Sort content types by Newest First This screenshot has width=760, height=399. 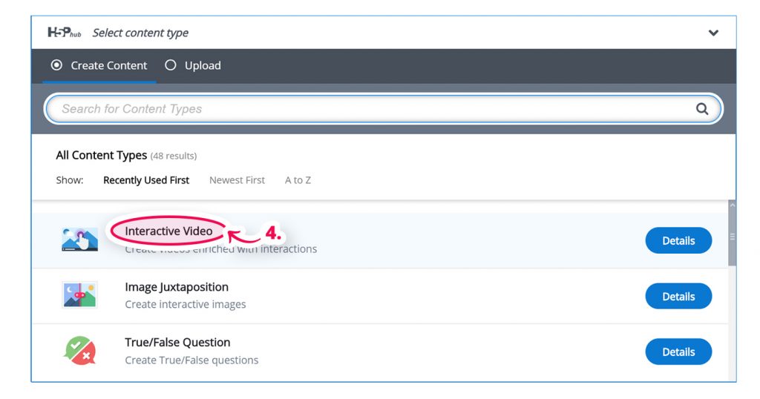(237, 180)
